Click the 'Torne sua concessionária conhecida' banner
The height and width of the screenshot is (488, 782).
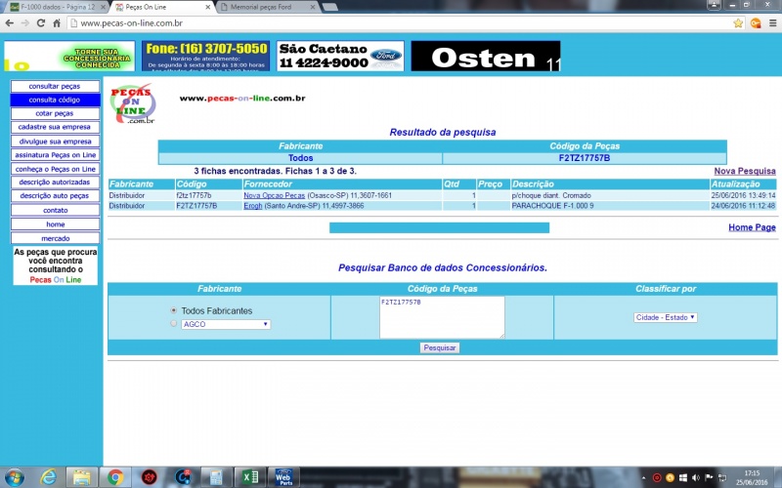click(69, 56)
